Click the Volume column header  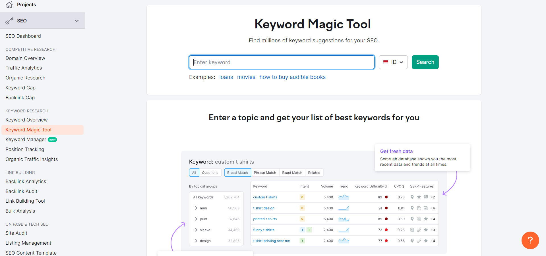(327, 186)
